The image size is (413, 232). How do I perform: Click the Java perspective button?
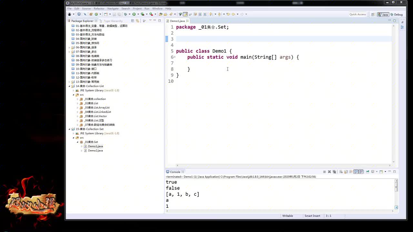pos(383,15)
